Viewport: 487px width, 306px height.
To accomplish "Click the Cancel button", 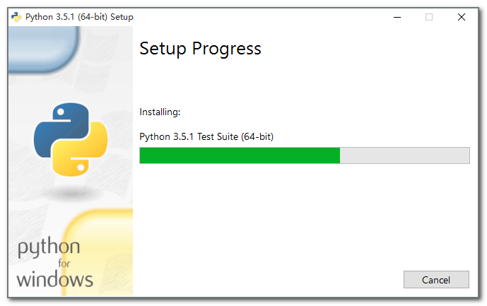I will pos(436,280).
